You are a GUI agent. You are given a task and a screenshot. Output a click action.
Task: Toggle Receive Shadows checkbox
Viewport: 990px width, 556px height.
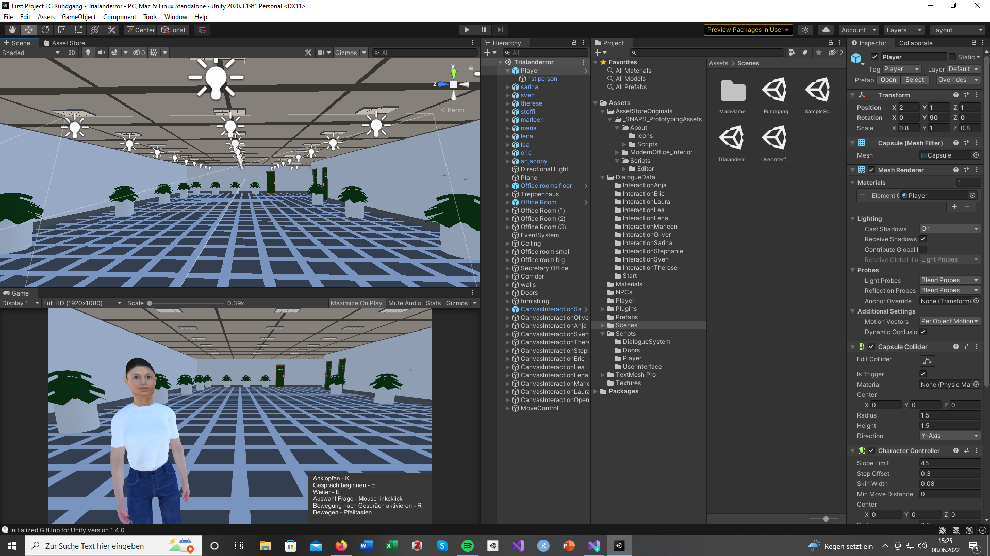(923, 239)
